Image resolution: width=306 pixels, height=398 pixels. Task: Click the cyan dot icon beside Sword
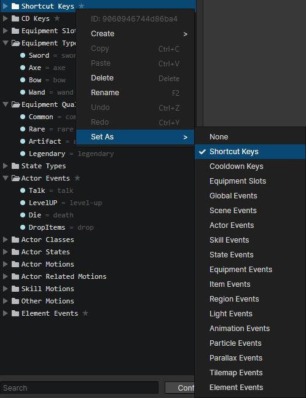(23, 55)
